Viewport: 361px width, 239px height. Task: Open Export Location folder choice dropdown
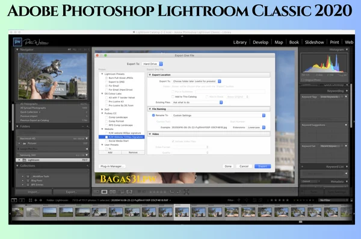click(x=197, y=81)
